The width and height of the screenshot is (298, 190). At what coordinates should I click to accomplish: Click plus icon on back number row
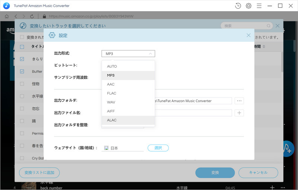point(272,187)
